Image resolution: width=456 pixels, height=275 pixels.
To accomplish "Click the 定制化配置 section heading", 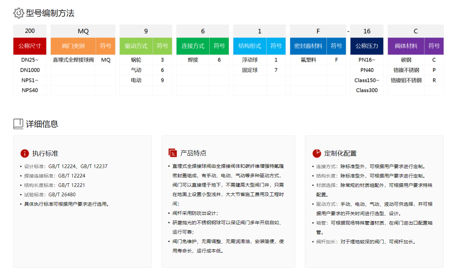I will (340, 154).
